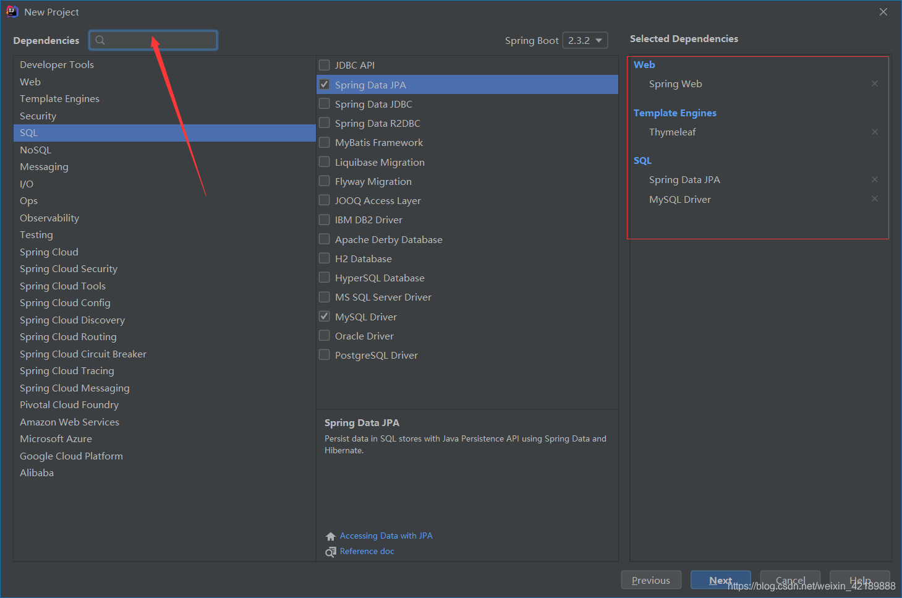This screenshot has width=902, height=598.
Task: Check the Spring Data R2DBC option
Action: [324, 122]
